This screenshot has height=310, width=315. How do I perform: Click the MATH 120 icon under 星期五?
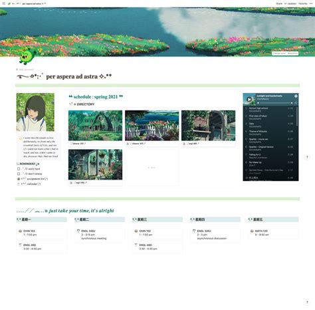(252, 231)
